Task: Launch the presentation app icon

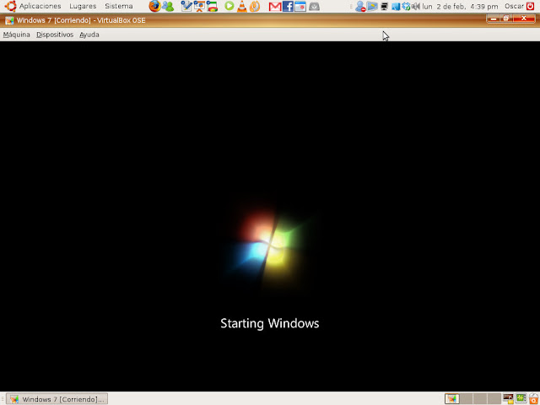Action: (x=199, y=6)
